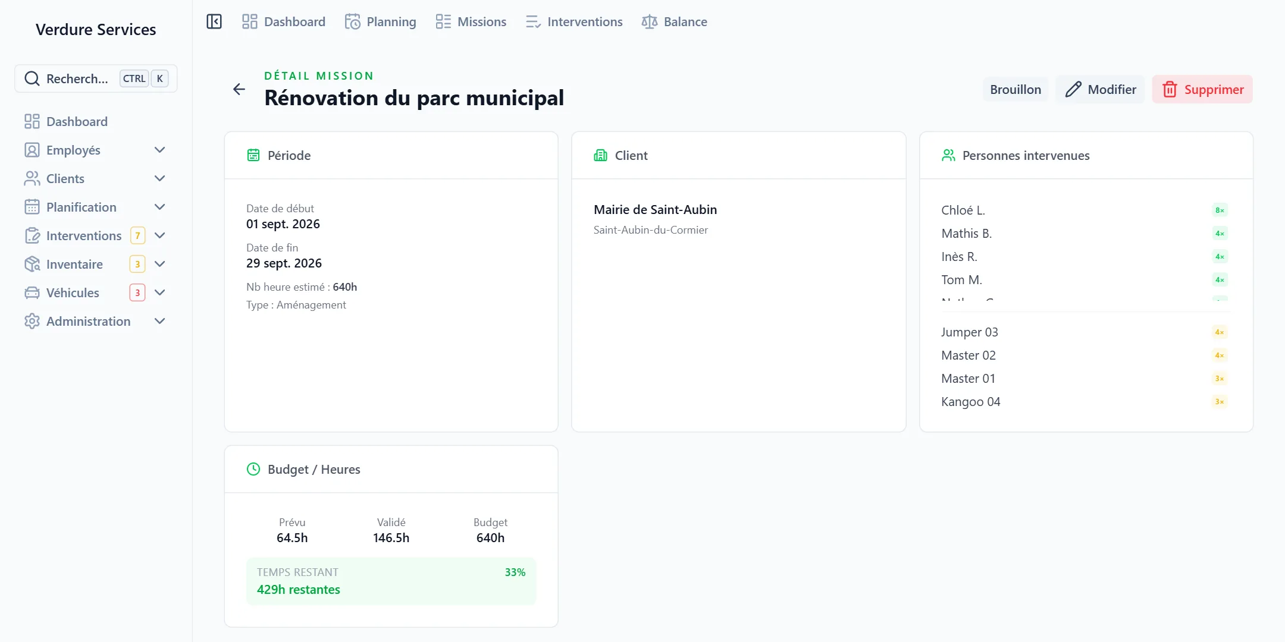This screenshot has width=1285, height=642.
Task: Click the Prévu value 64.5h
Action: [x=292, y=538]
